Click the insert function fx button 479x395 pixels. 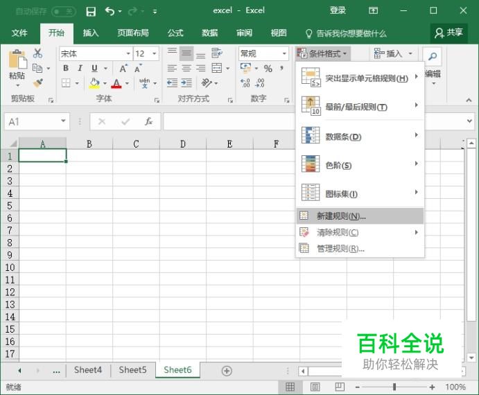(149, 121)
